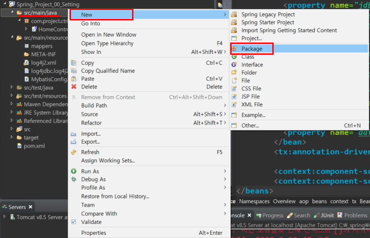
Task: Click the Spring Starter Project icon
Action: coord(234,23)
